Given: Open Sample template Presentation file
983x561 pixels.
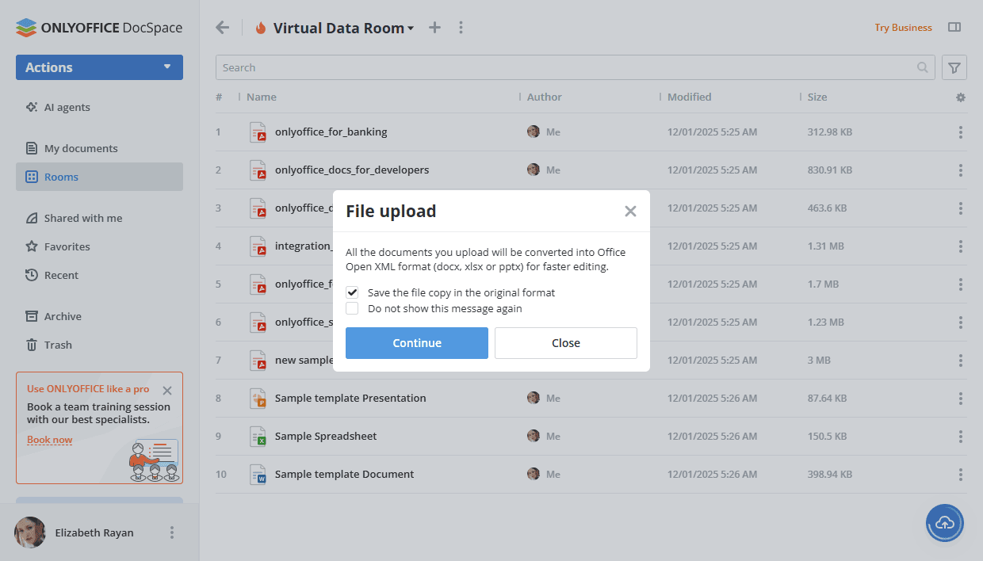Looking at the screenshot, I should tap(350, 398).
